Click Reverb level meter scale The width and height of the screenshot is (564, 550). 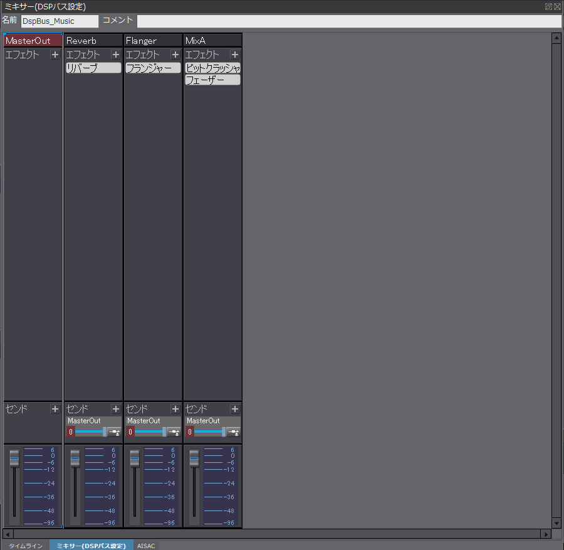(x=100, y=486)
